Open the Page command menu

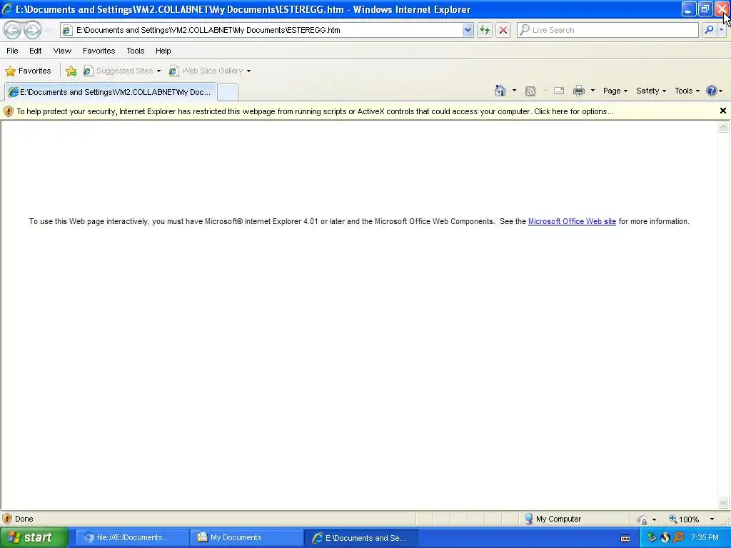615,91
